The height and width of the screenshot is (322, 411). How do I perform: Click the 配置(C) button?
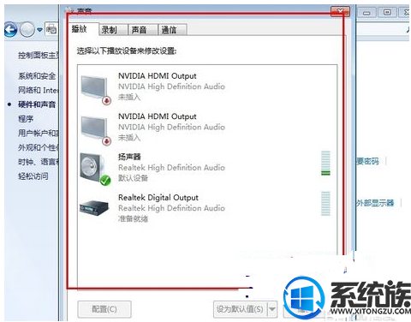[104, 309]
